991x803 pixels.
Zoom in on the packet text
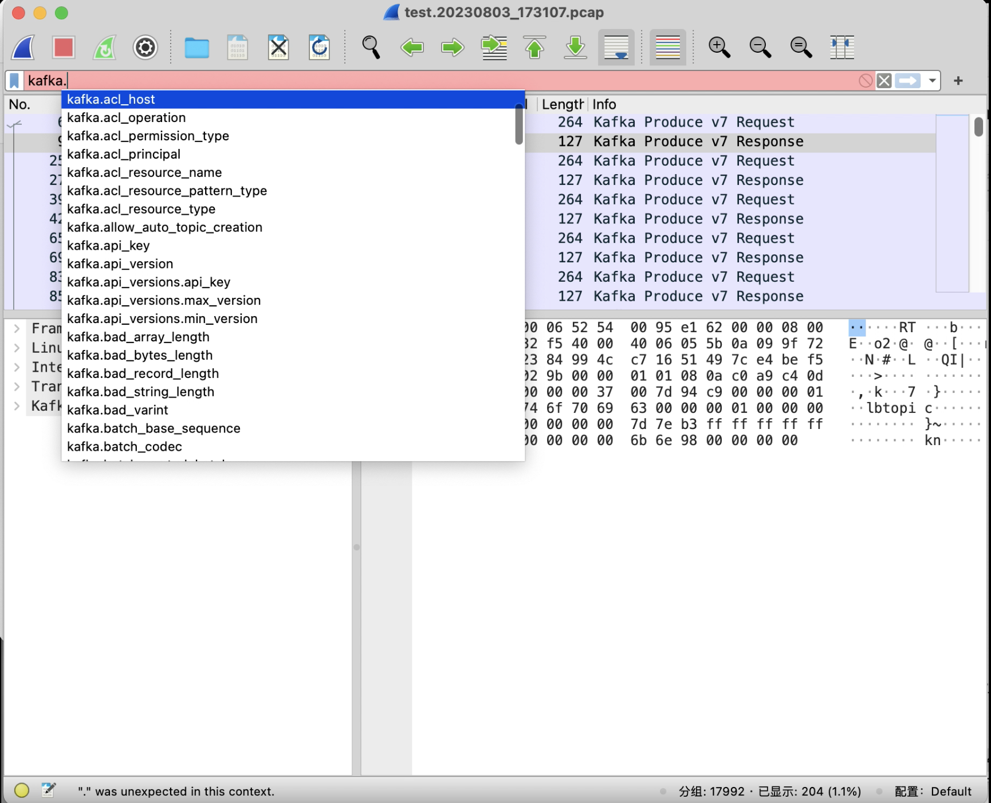pos(719,48)
